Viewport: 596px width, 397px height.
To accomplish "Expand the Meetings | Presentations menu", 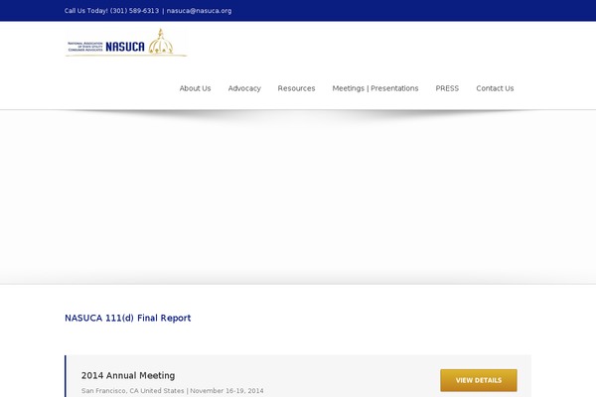I will 375,88.
